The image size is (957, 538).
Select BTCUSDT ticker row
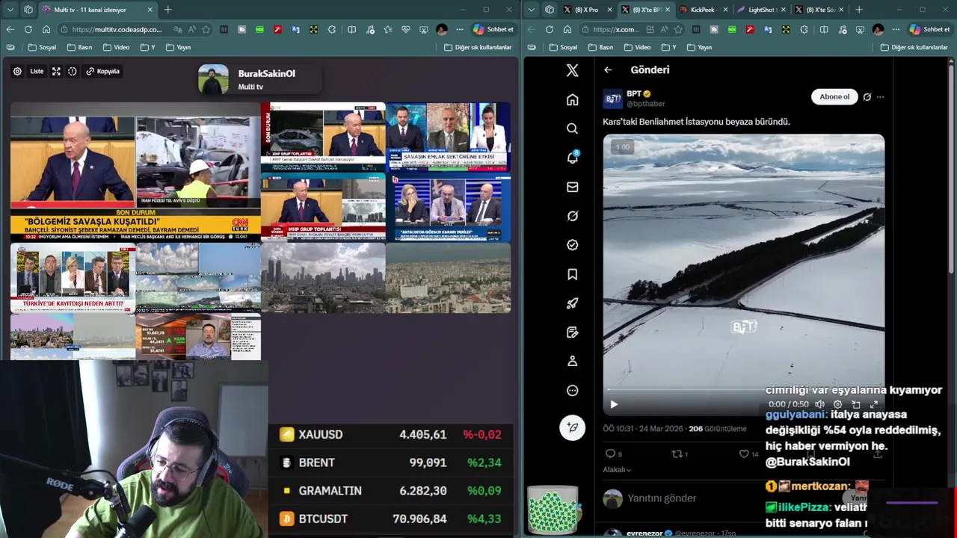pyautogui.click(x=390, y=519)
